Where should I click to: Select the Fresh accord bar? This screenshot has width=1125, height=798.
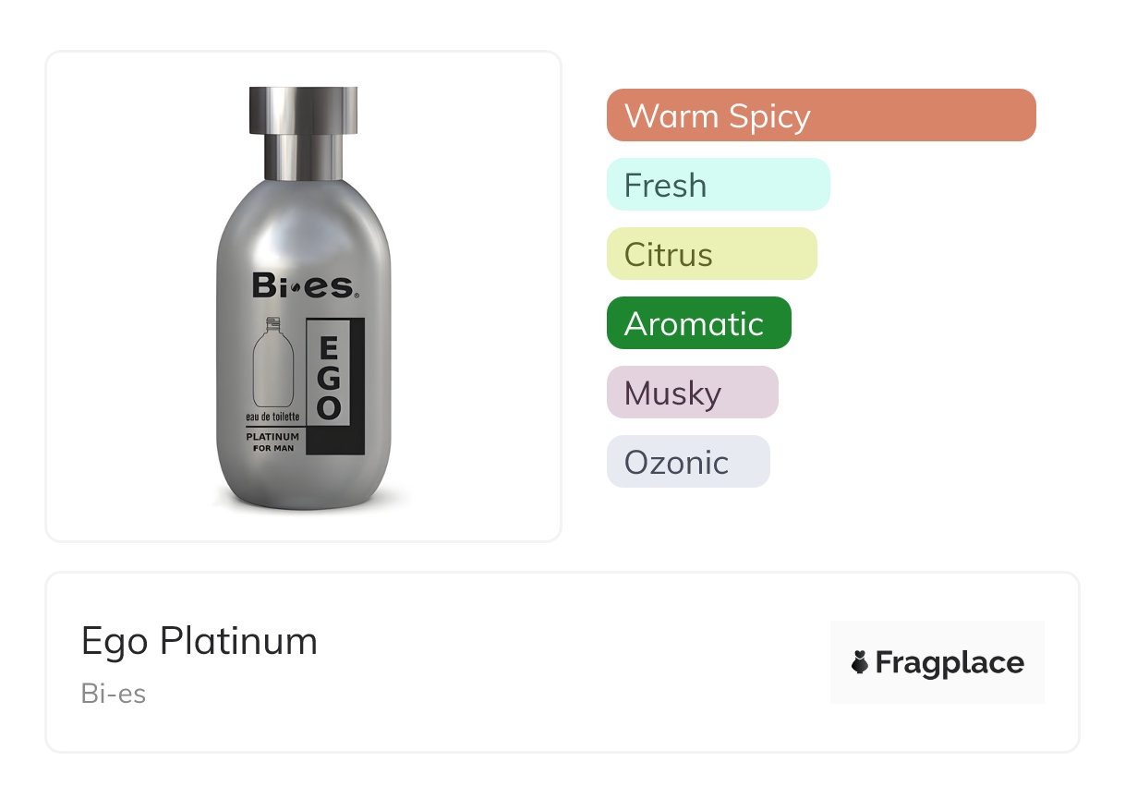tap(718, 185)
